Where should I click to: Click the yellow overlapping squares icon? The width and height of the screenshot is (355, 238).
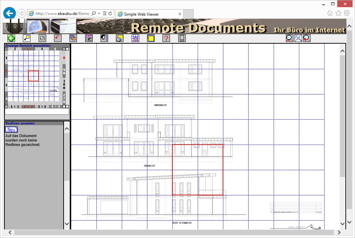point(151,38)
